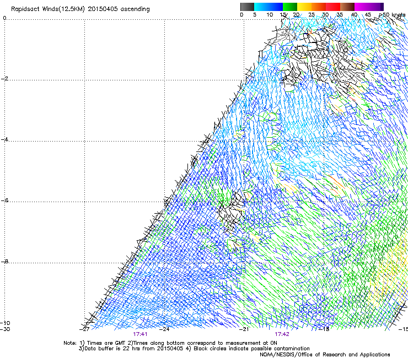The image size is (408, 358).
Task: Click the latitude axis label '-8'
Action: pos(5,262)
